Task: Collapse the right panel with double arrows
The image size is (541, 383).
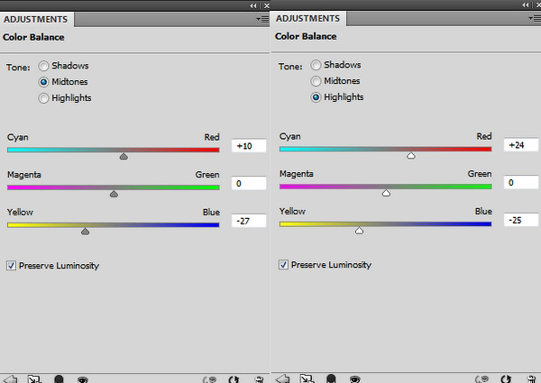Action: click(526, 5)
